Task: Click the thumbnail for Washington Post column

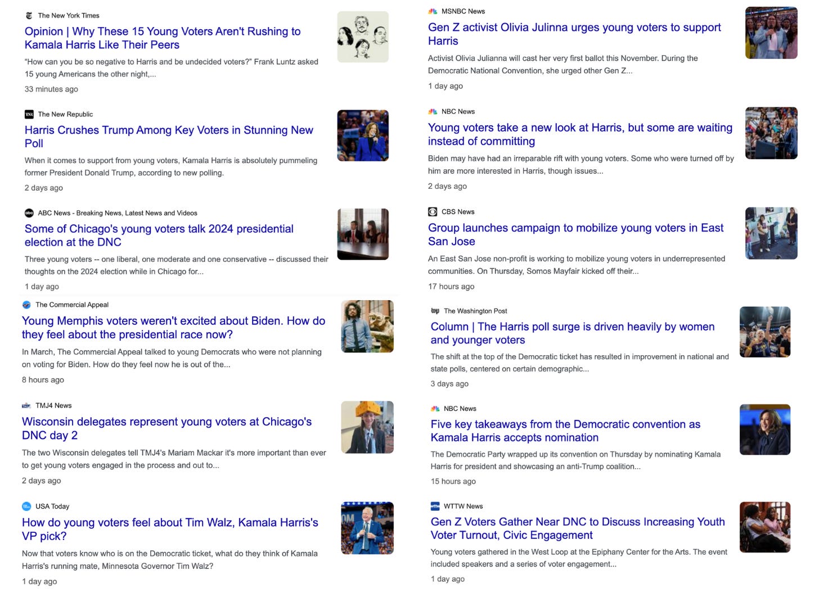Action: click(x=765, y=332)
